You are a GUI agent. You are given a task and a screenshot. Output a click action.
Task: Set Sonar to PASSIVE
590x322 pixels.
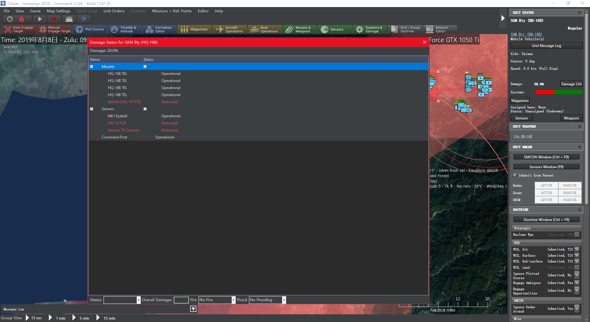[x=570, y=193]
